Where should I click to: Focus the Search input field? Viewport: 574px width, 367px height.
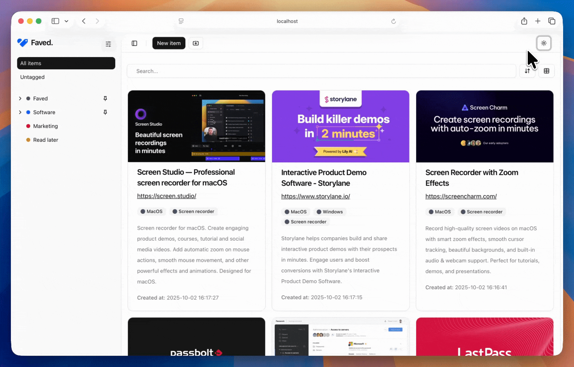coord(321,71)
